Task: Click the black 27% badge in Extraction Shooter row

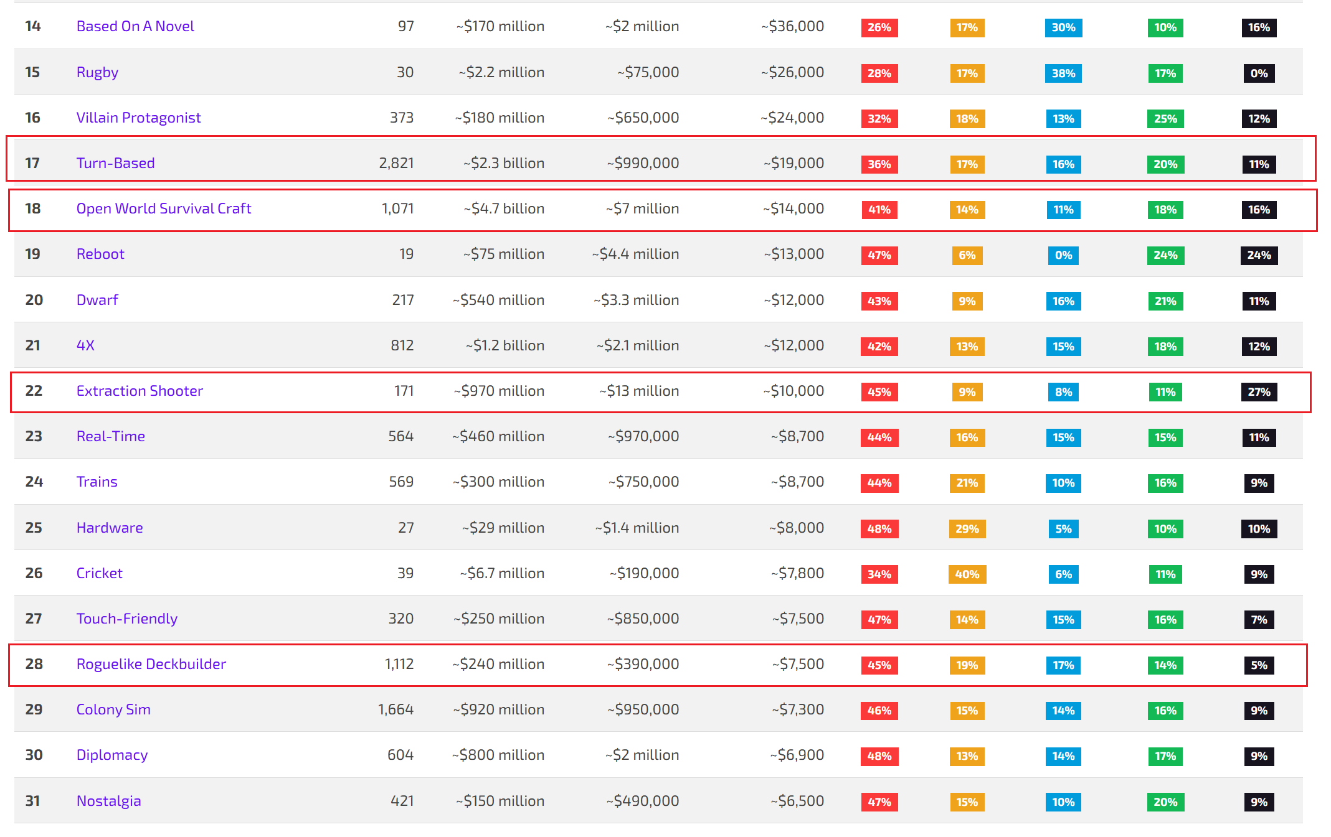Action: pyautogui.click(x=1258, y=392)
